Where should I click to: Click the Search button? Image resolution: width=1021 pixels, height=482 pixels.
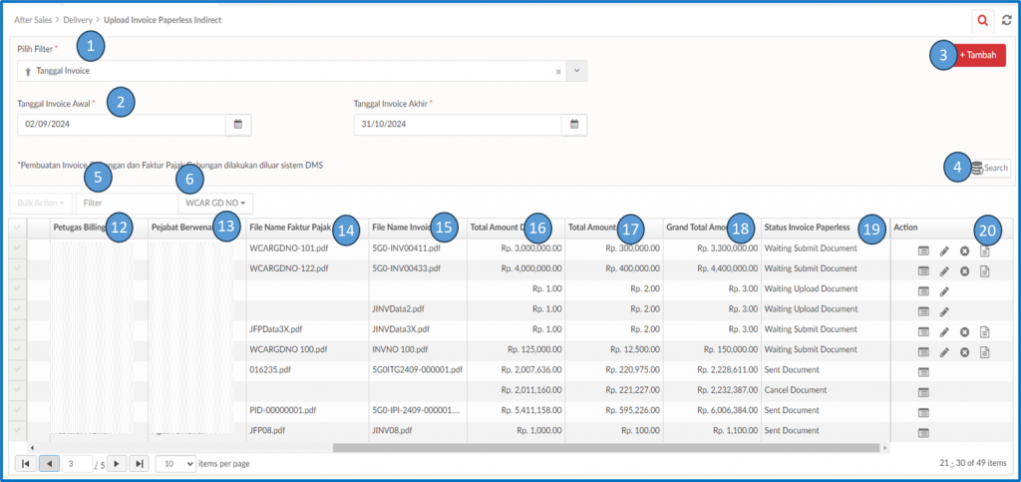pyautogui.click(x=990, y=168)
